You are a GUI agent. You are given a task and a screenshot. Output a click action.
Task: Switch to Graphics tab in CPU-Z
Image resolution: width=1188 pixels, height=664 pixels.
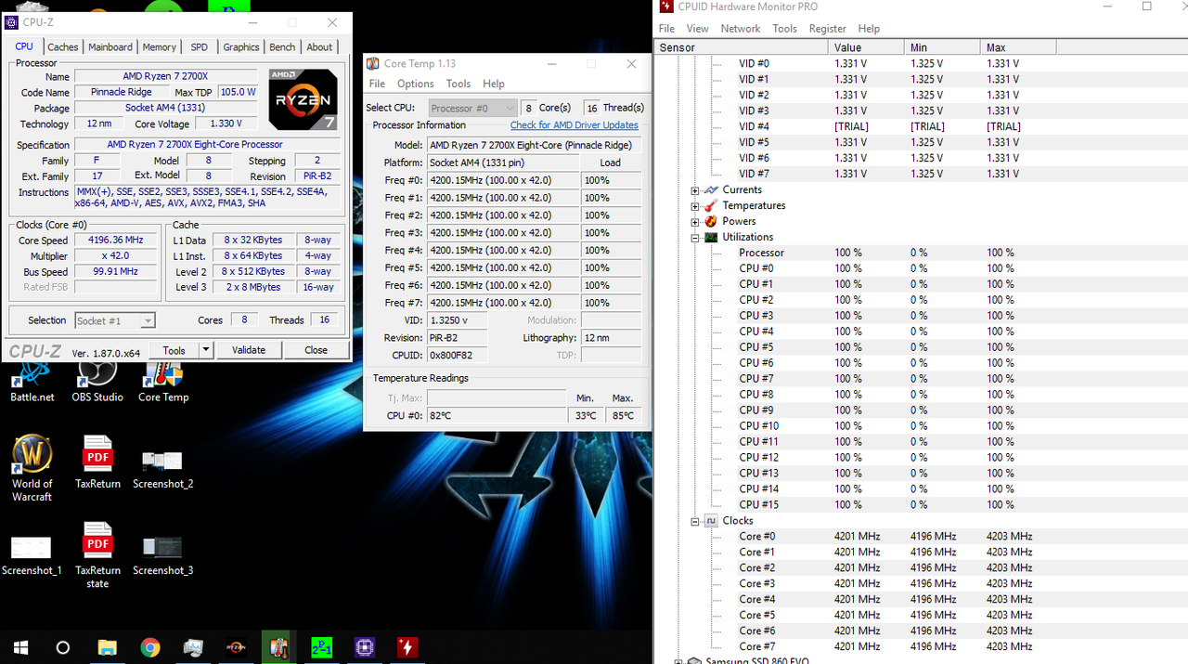click(241, 46)
